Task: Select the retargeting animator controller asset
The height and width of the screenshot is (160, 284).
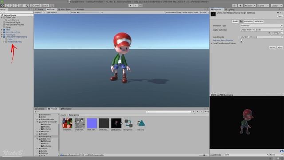Action: point(128,124)
